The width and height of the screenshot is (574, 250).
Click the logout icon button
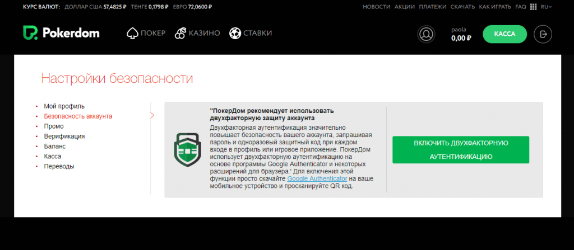pos(543,34)
